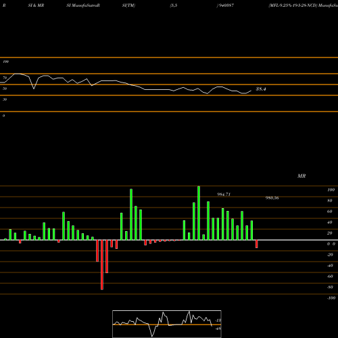Click the -100 label on MR axis
338x338 pixels.
pyautogui.click(x=331, y=298)
